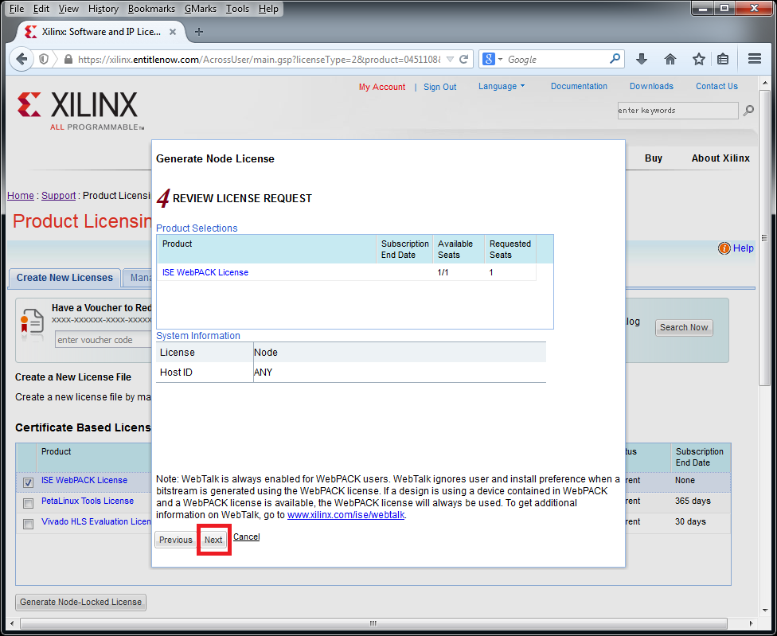Viewport: 777px width, 636px height.
Task: Click the Google search input box
Action: [556, 60]
